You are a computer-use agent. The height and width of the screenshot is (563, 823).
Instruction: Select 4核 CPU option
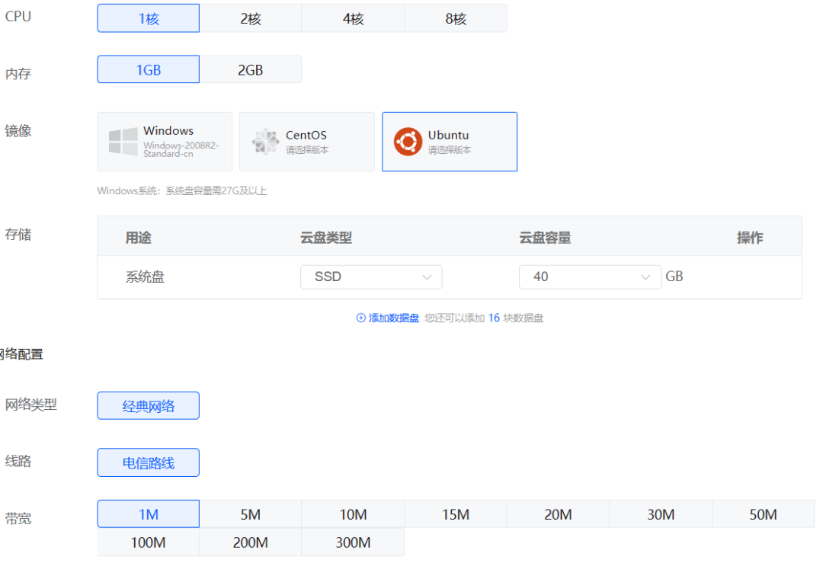353,19
